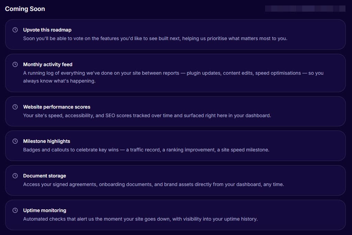
Task: Select the clock icon next to Document storage
Action: click(x=15, y=176)
